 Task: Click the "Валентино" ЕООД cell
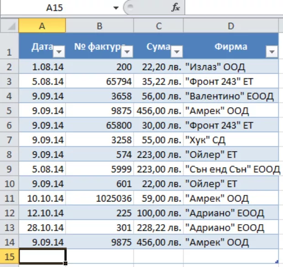(231, 96)
